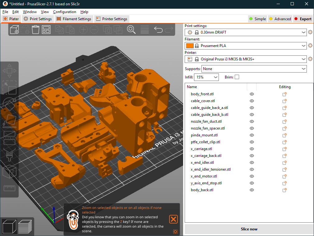Open the Configuration menu
Viewport: 314px width, 236px height.
pos(64,12)
